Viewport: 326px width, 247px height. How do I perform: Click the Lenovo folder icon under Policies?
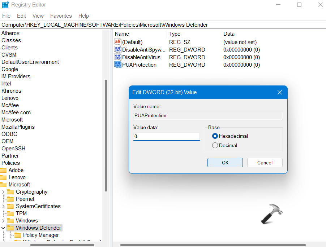(x=3, y=177)
